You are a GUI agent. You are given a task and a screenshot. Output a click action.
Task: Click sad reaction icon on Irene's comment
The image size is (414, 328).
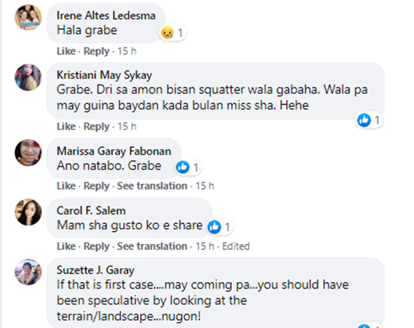pyautogui.click(x=166, y=33)
